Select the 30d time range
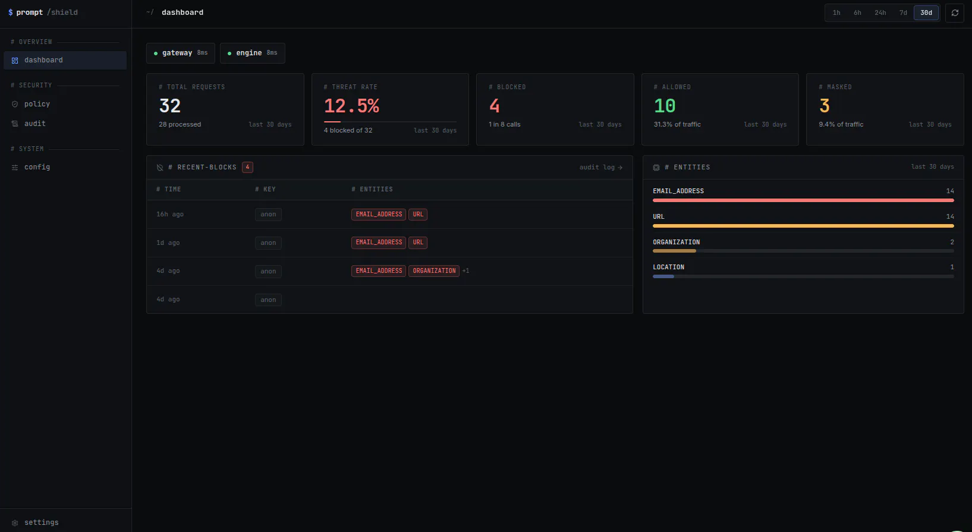The image size is (972, 532). point(926,12)
